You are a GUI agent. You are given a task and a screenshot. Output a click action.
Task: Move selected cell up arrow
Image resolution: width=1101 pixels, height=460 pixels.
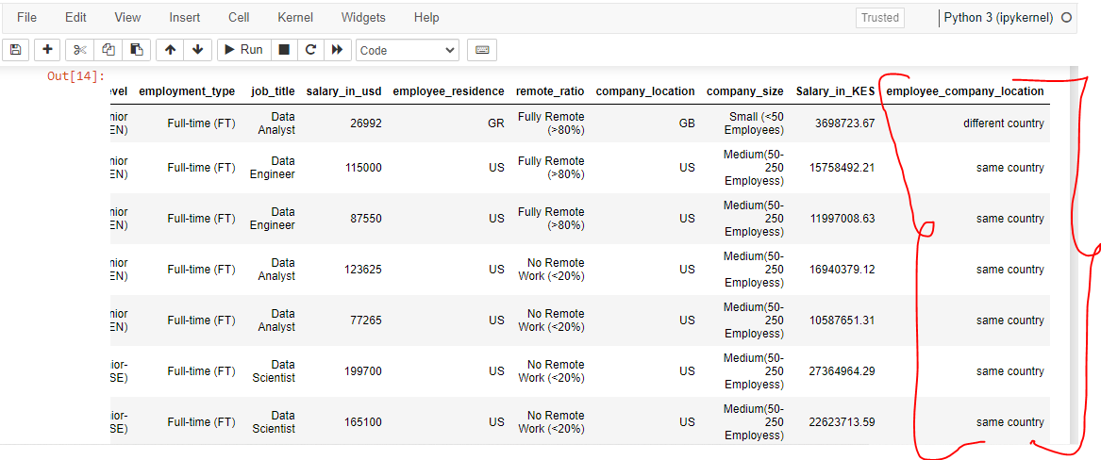170,50
